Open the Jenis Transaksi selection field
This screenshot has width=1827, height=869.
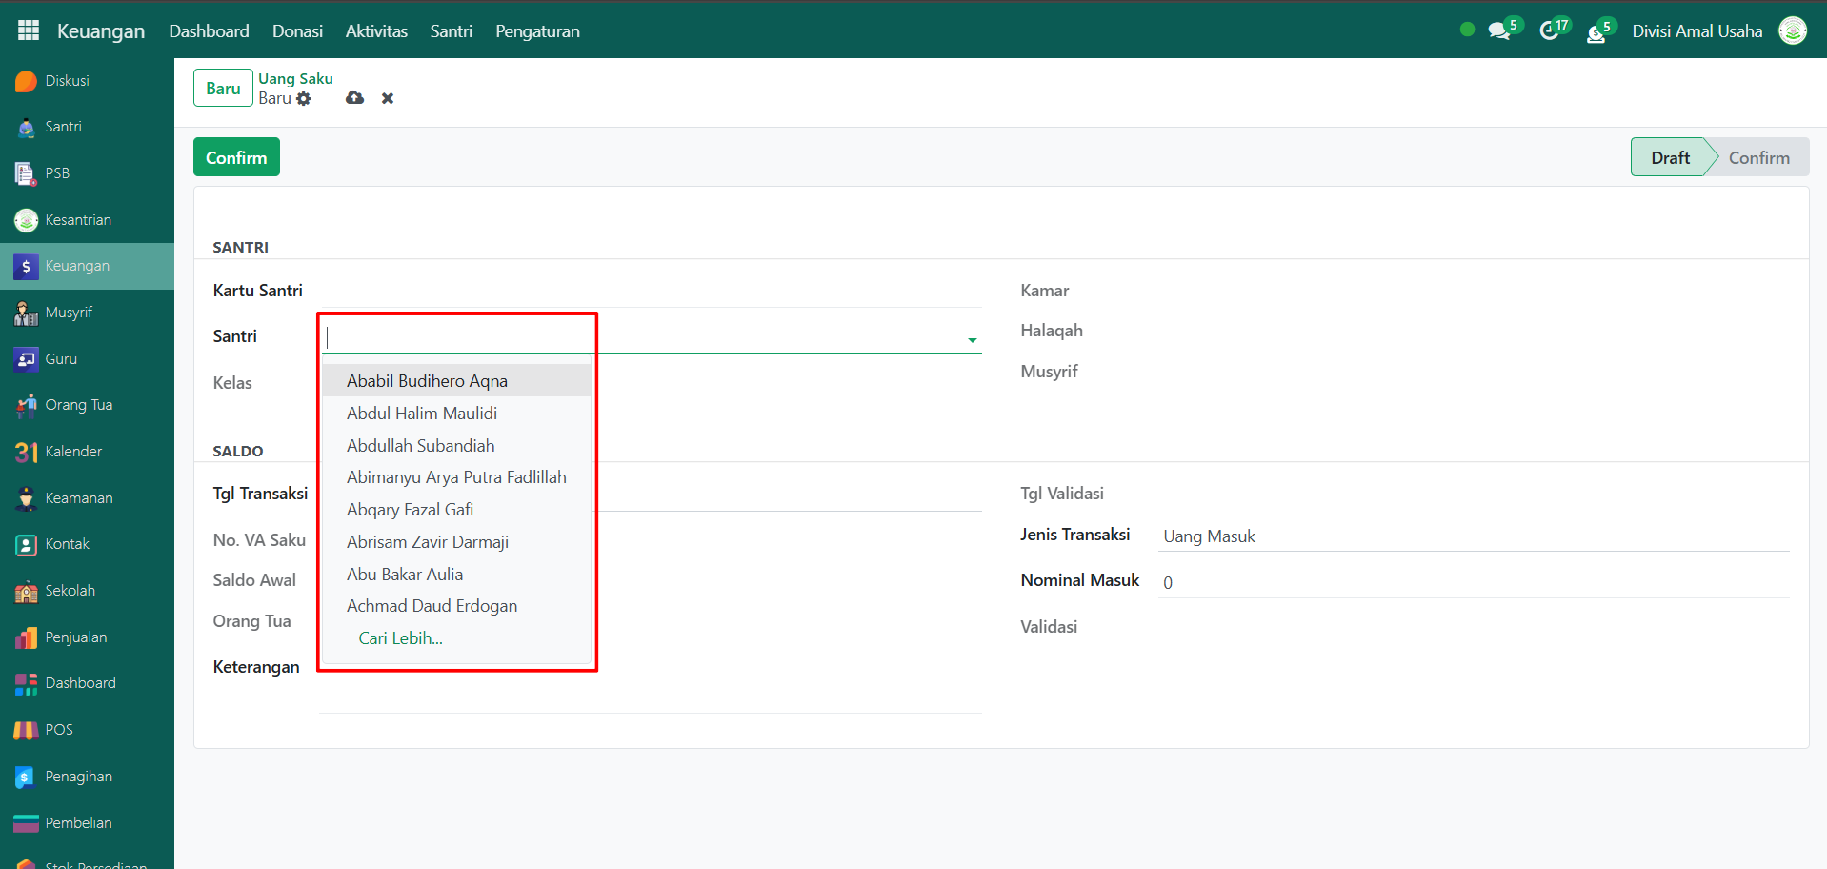1473,536
